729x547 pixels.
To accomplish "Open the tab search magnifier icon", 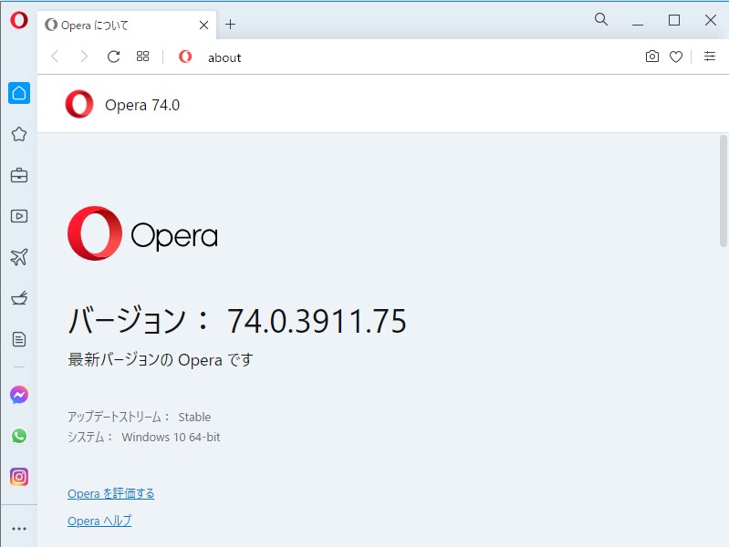I will coord(601,19).
